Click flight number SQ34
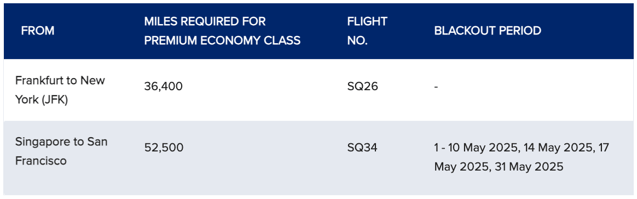The width and height of the screenshot is (637, 199). [362, 148]
